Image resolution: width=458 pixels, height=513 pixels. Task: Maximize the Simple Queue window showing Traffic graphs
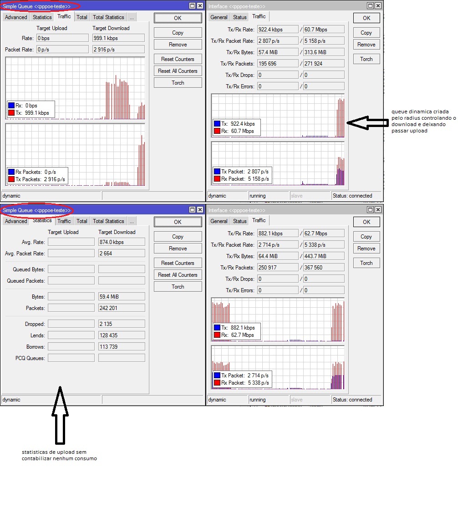[x=193, y=6]
